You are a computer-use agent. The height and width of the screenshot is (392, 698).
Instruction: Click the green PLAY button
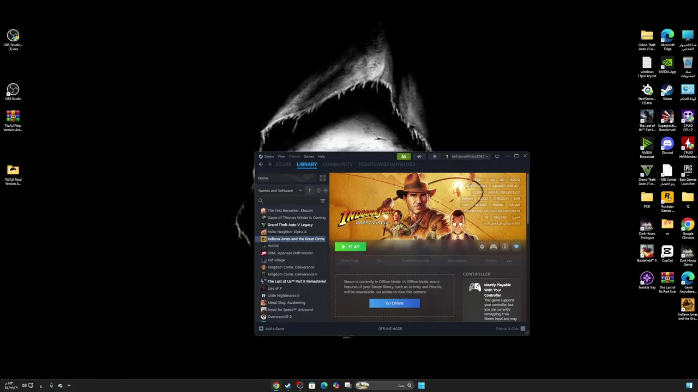(x=350, y=247)
